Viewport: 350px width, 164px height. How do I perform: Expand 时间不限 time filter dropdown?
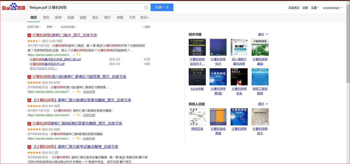point(34,27)
